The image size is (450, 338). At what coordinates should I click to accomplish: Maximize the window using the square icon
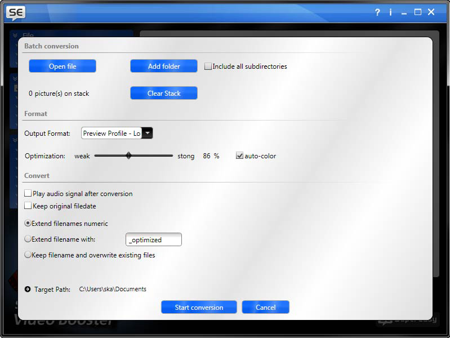point(418,12)
